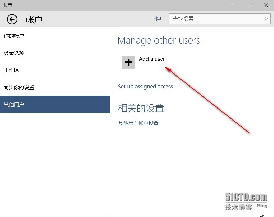This screenshot has height=217, width=274.
Task: Click the plus icon to add a user
Action: (x=129, y=62)
